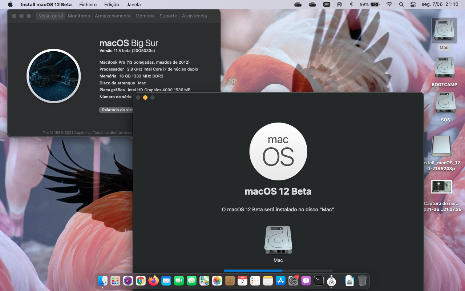This screenshot has width=465, height=291.
Task: Click the 'Disco de arranque Mac' line
Action: click(x=123, y=83)
